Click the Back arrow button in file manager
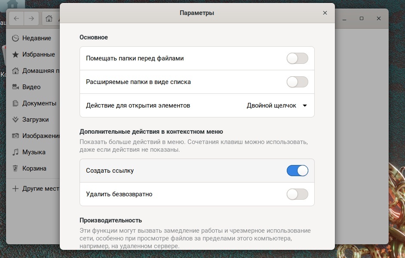The image size is (405, 258). point(17,18)
